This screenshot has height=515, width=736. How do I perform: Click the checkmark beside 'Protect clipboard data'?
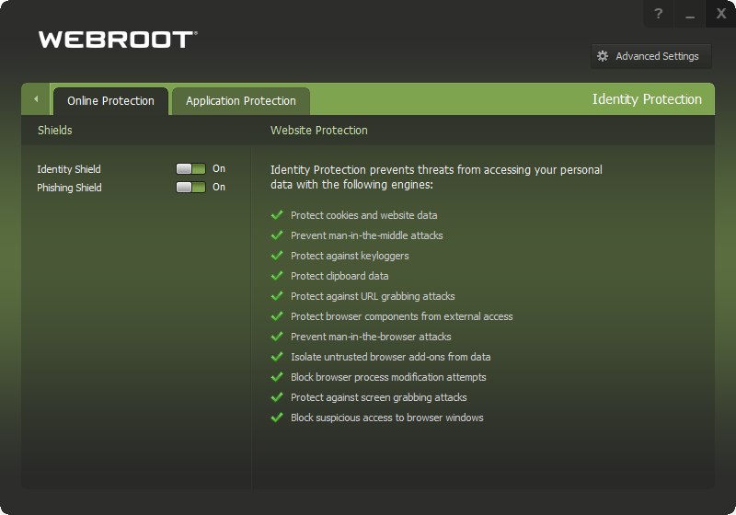(277, 275)
